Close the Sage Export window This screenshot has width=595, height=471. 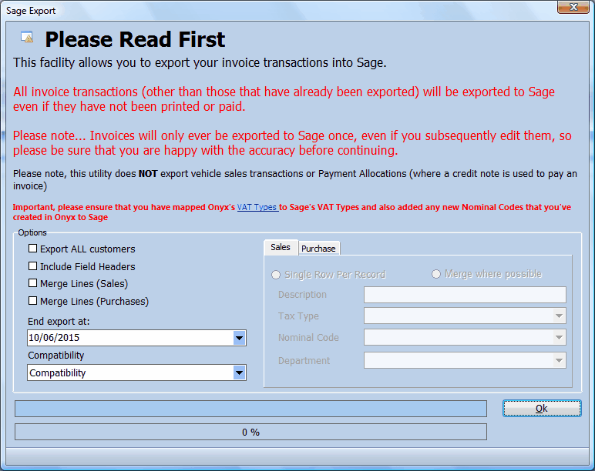[x=573, y=7]
